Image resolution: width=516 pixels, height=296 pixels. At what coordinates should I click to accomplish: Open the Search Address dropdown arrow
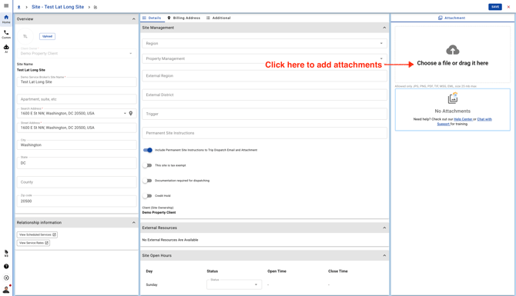125,113
